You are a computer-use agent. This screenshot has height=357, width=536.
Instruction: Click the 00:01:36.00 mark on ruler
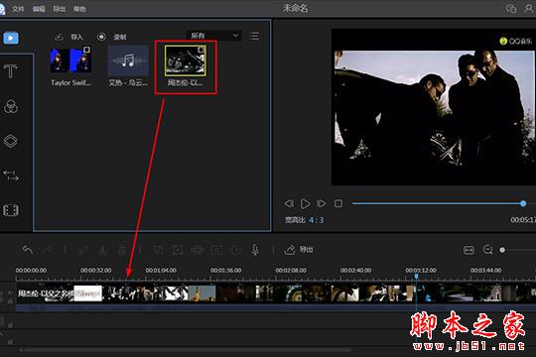point(225,270)
